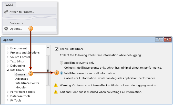The height and width of the screenshot is (105, 173).
Task: Open Advanced IntelliTrace settings
Action: [22, 79]
